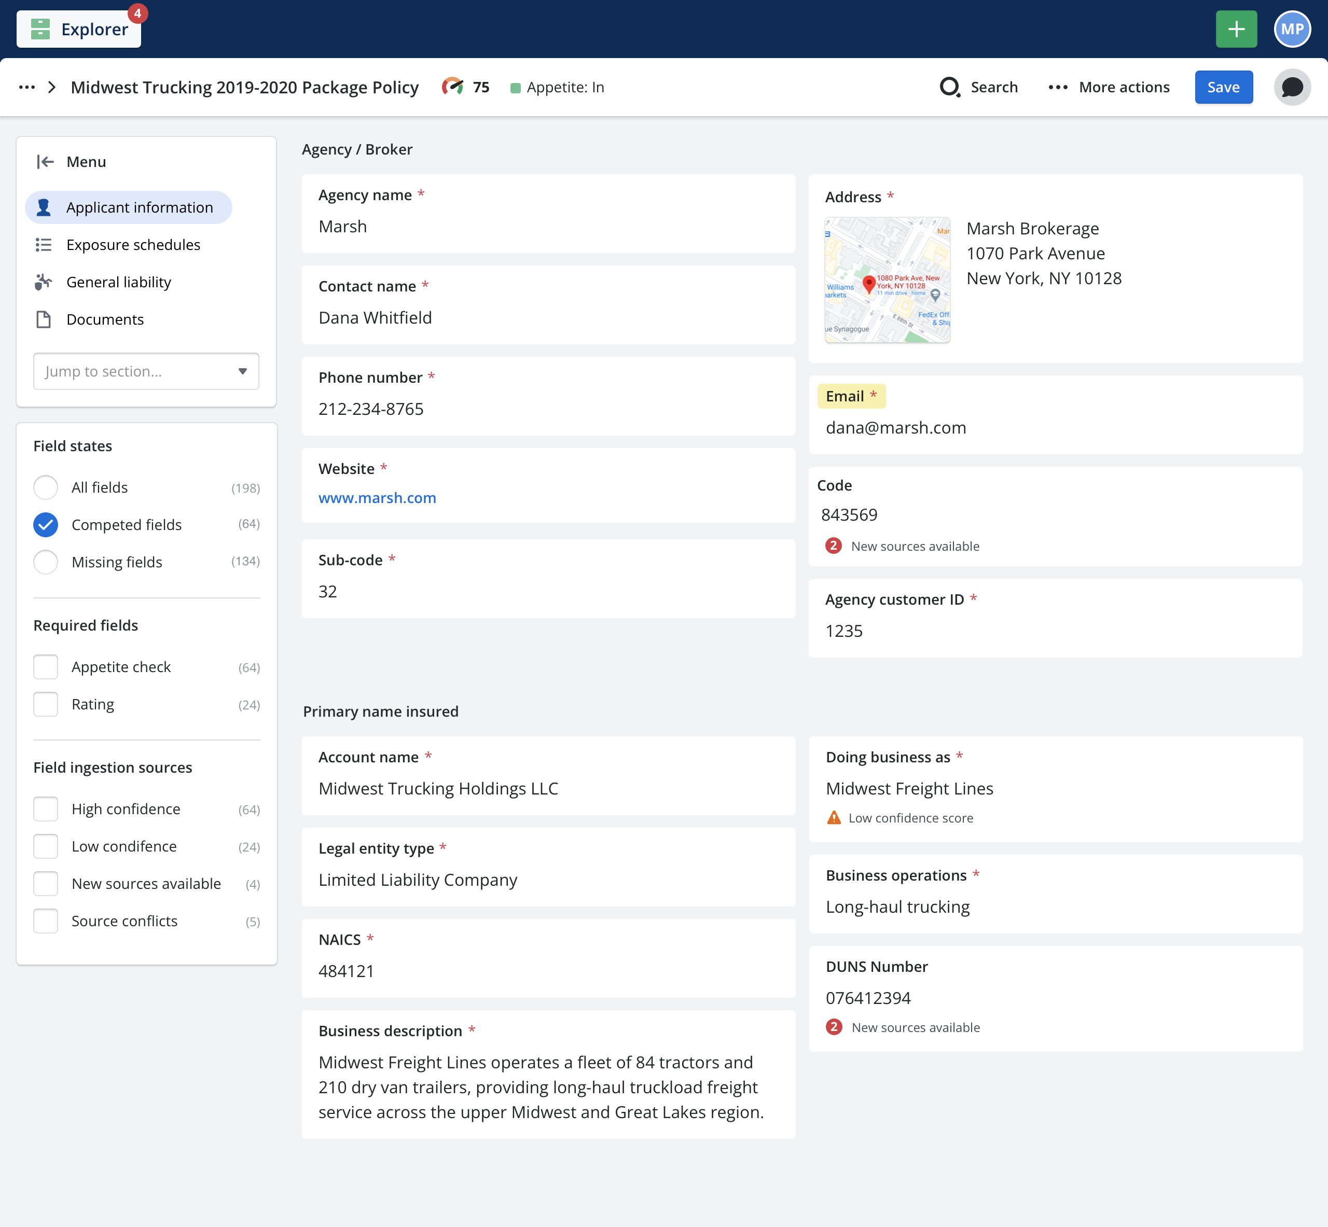The height and width of the screenshot is (1227, 1328).
Task: Click the address map thumbnail
Action: [x=887, y=280]
